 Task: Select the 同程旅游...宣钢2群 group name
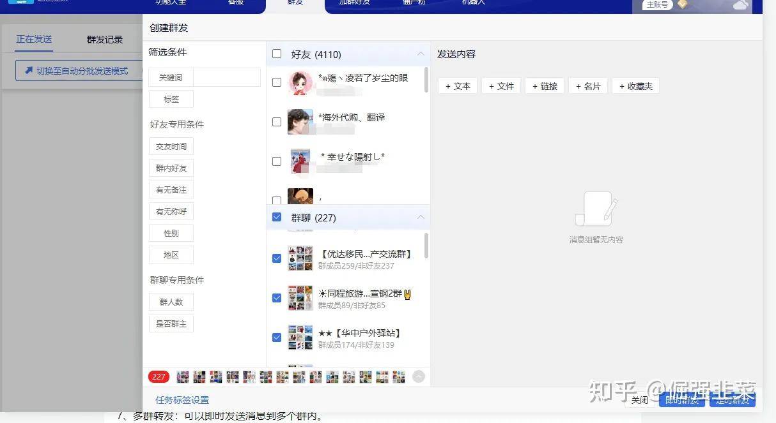click(x=365, y=293)
